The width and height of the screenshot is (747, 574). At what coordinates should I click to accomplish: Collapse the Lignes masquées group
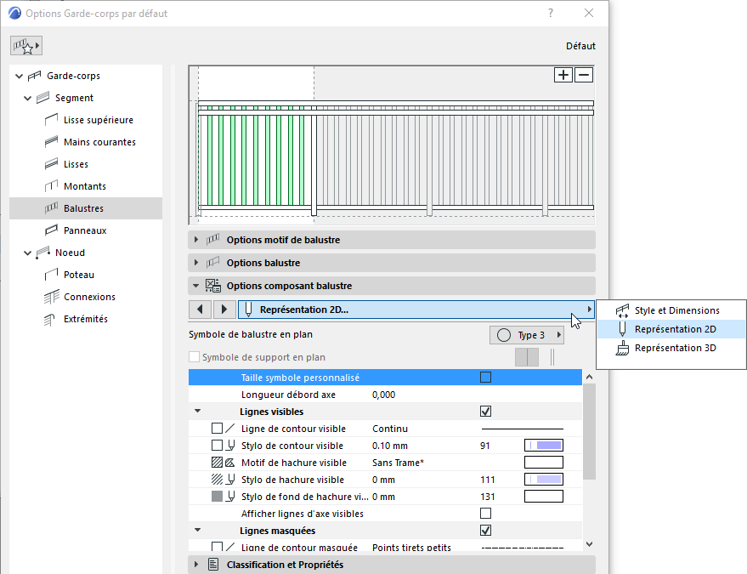coord(198,530)
